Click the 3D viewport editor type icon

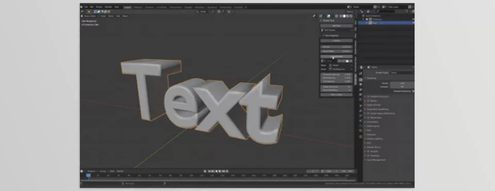click(82, 16)
